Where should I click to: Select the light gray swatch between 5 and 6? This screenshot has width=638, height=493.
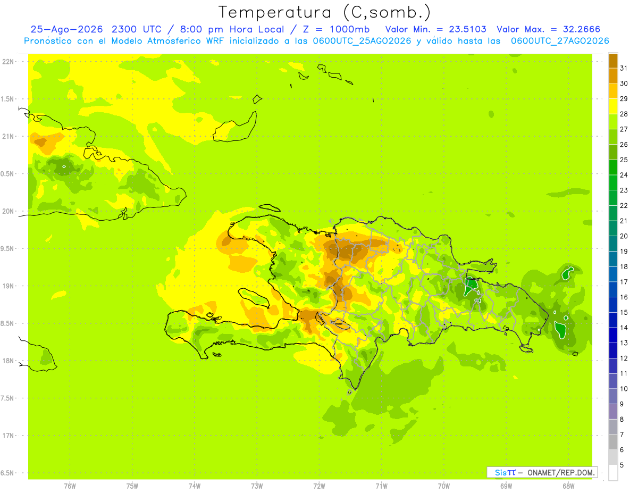pyautogui.click(x=613, y=457)
